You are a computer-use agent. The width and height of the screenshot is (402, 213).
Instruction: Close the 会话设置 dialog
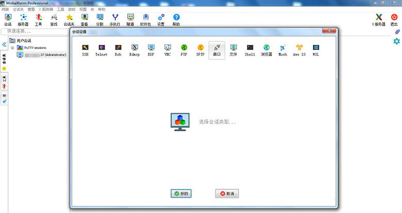click(x=329, y=30)
